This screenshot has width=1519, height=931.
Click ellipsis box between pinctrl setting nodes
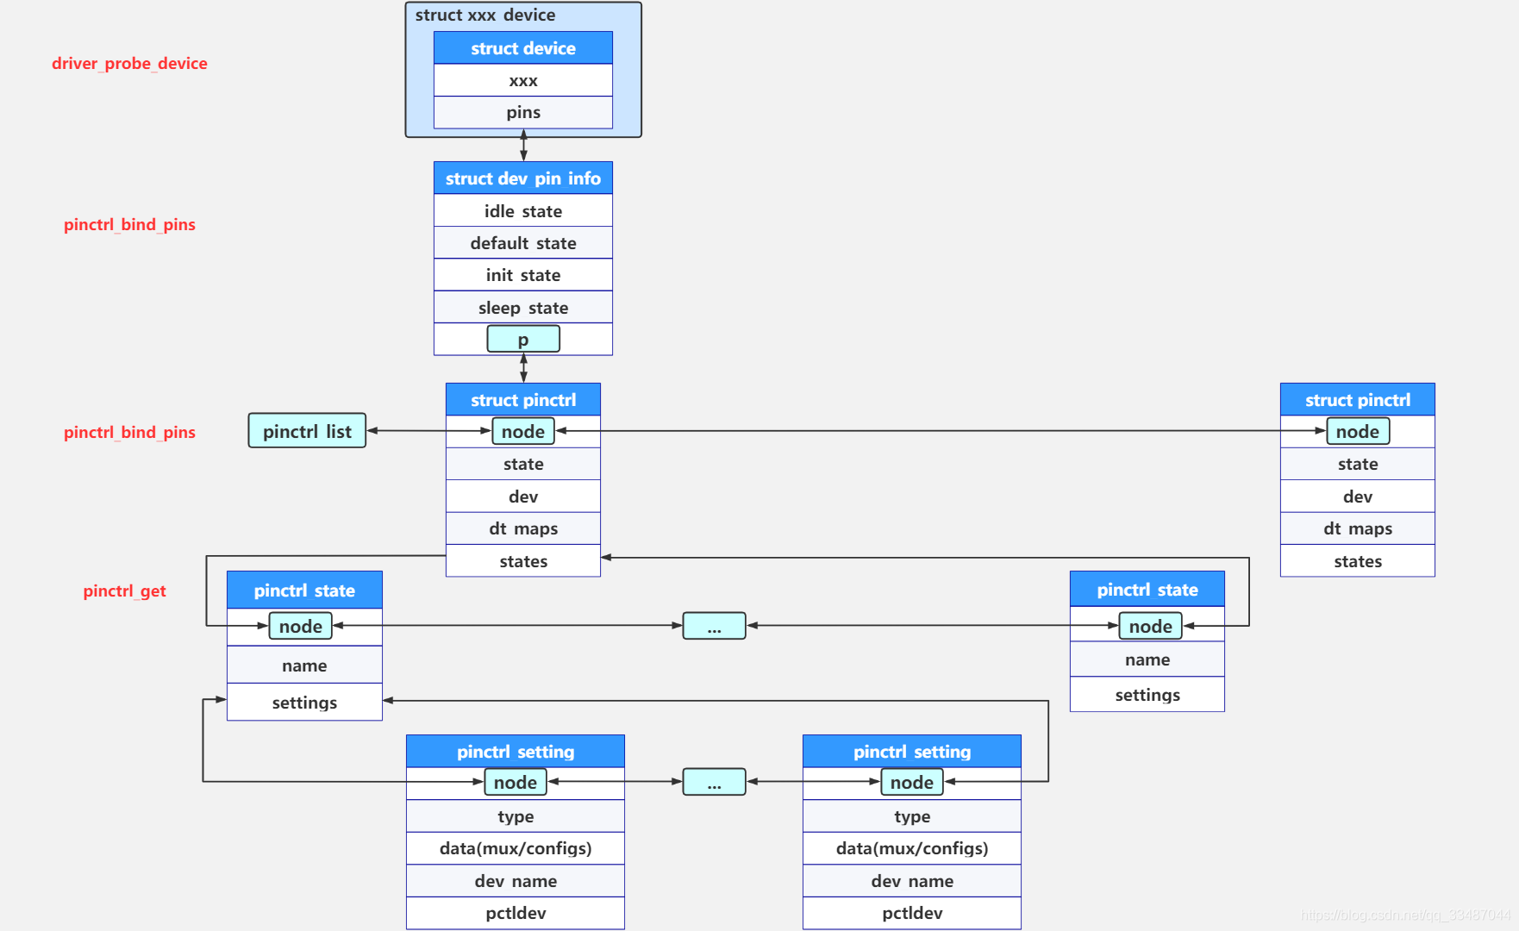click(714, 783)
